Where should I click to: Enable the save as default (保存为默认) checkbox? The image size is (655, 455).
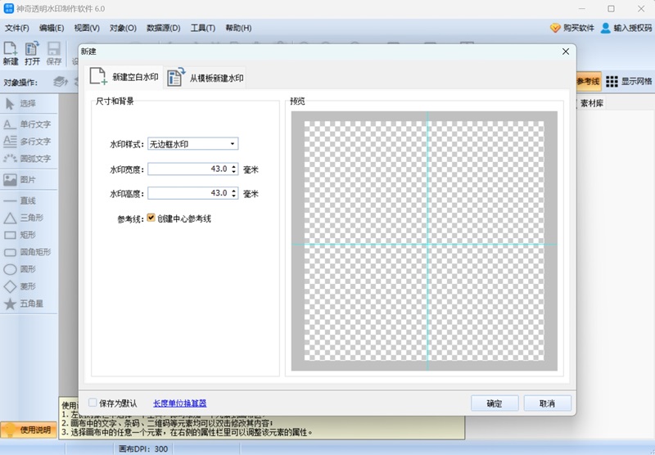pos(93,403)
